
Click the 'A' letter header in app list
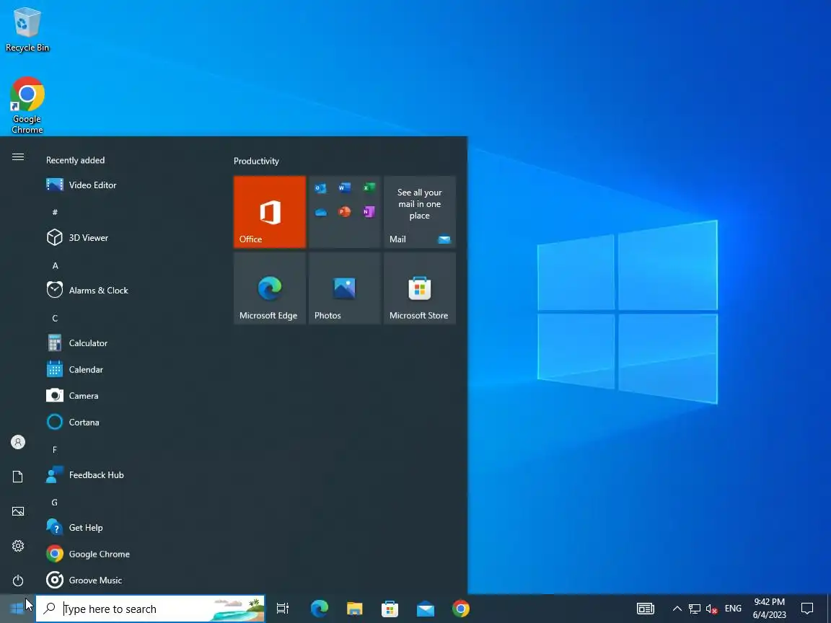pyautogui.click(x=55, y=265)
